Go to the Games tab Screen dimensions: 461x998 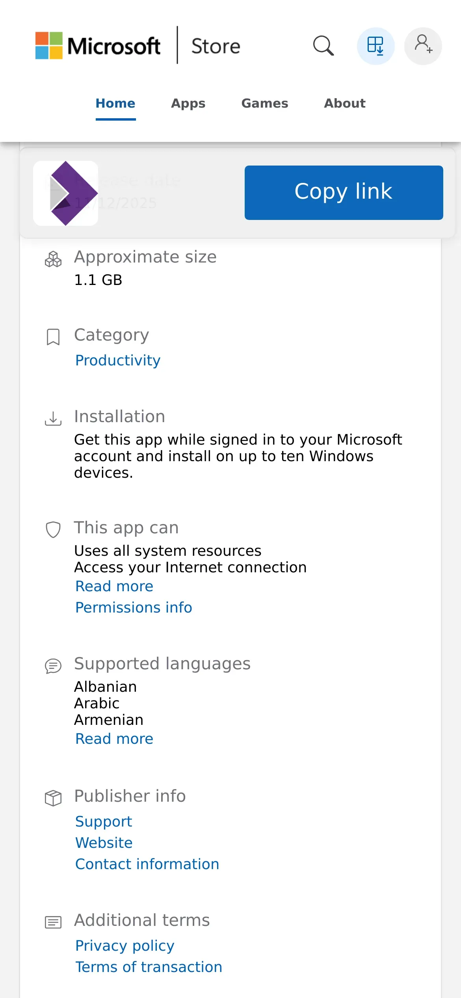tap(265, 103)
